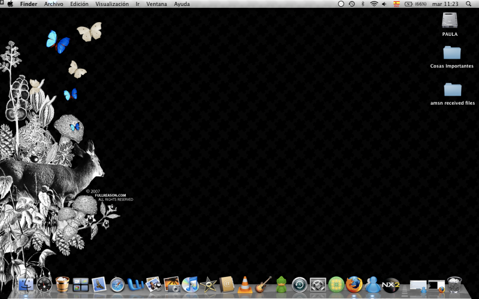This screenshot has width=479, height=299.
Task: Click the Ayuda menu
Action: pos(181,4)
